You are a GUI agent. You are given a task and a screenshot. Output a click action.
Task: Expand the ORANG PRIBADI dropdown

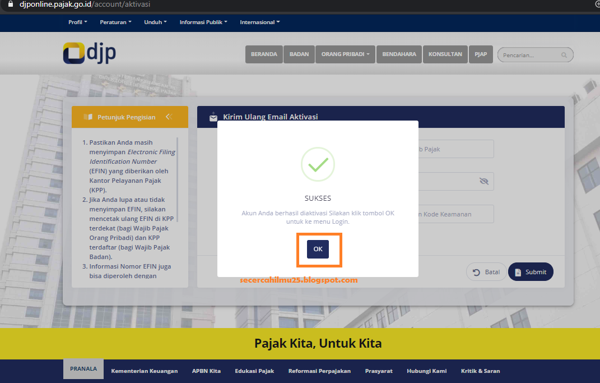(x=345, y=54)
